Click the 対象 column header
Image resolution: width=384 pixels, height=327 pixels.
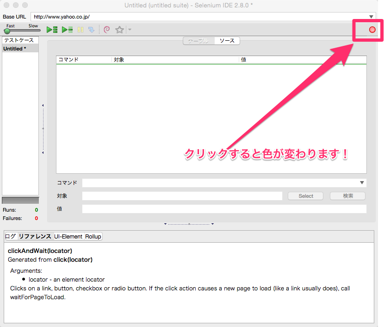(x=175, y=60)
